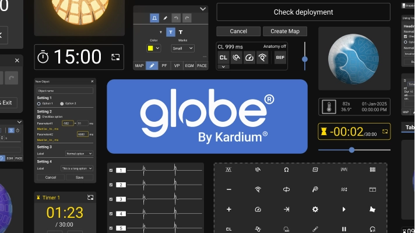Viewport: 415px width, 233px height.
Task: Toggle the Checkbox option under Setting 2
Action: click(x=38, y=116)
